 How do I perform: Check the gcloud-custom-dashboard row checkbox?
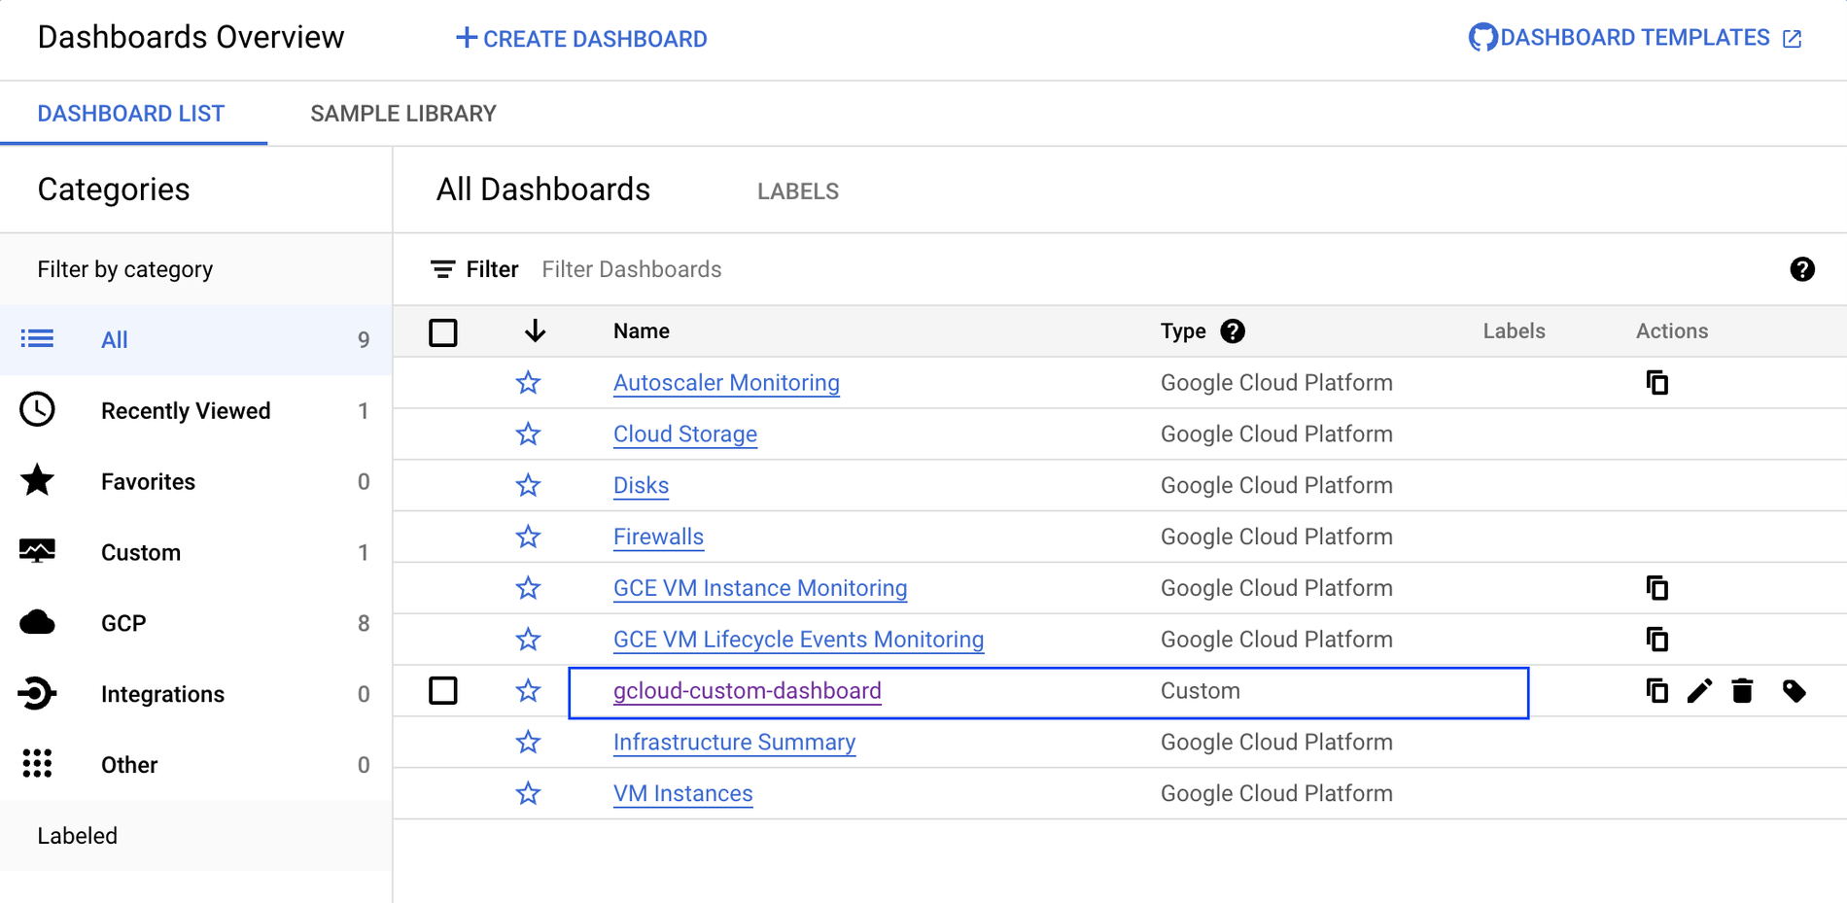coord(443,691)
